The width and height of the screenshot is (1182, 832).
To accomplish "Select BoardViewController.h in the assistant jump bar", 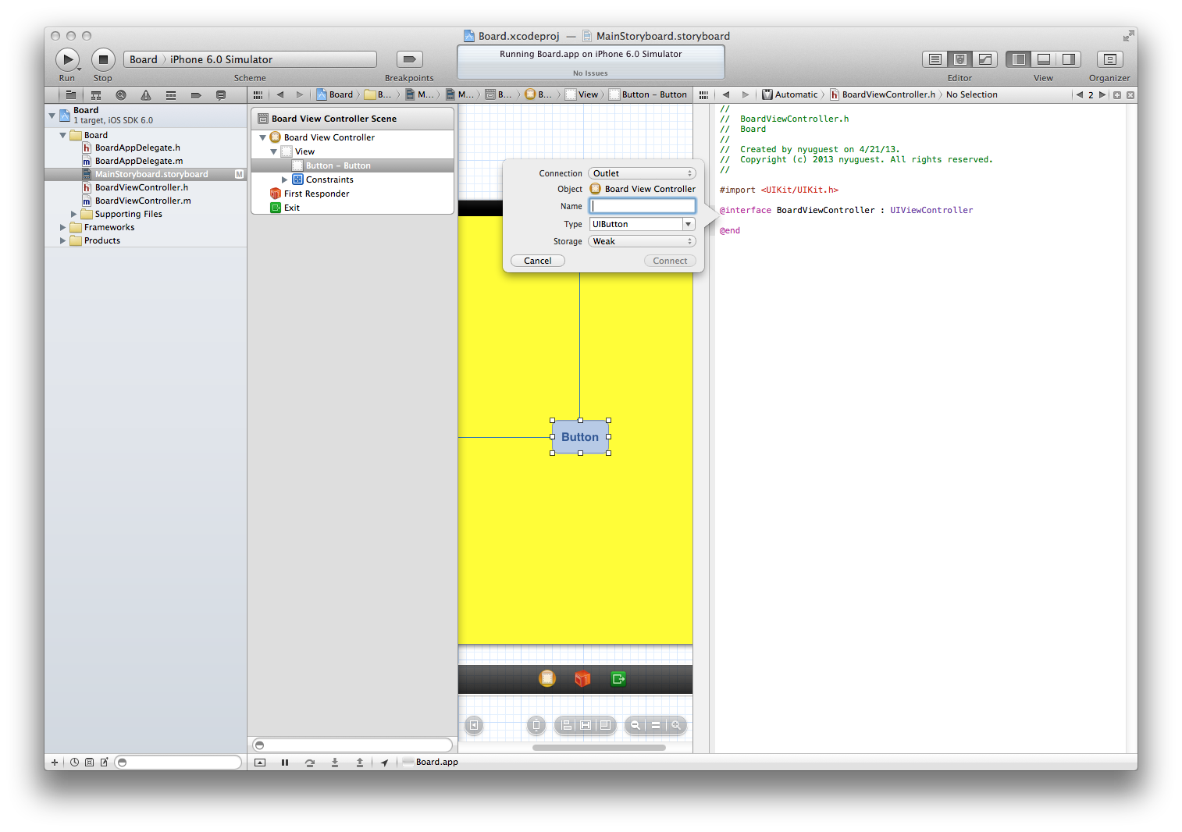I will [x=882, y=95].
